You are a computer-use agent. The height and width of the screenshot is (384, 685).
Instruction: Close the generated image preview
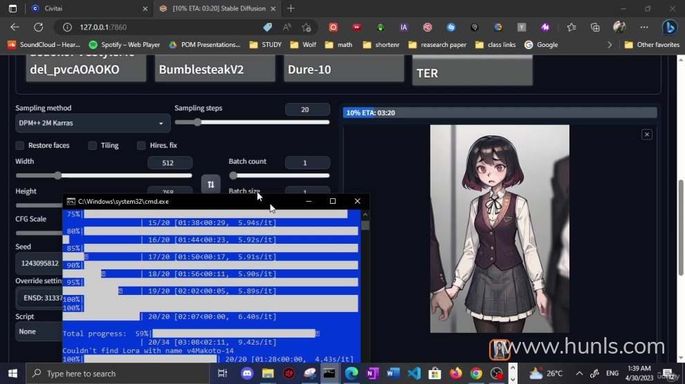(646, 134)
